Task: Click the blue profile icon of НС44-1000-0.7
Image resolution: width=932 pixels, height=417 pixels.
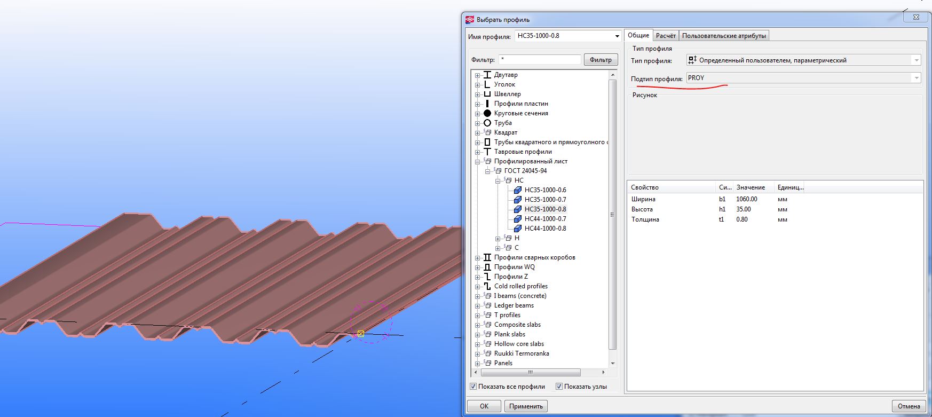Action: 517,219
